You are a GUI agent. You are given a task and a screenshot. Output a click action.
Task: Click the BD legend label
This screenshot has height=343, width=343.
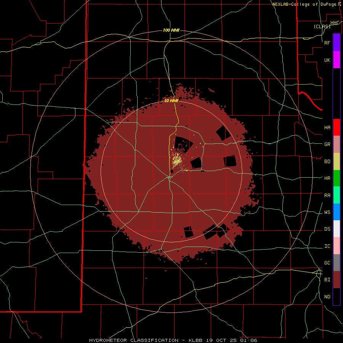(x=327, y=162)
